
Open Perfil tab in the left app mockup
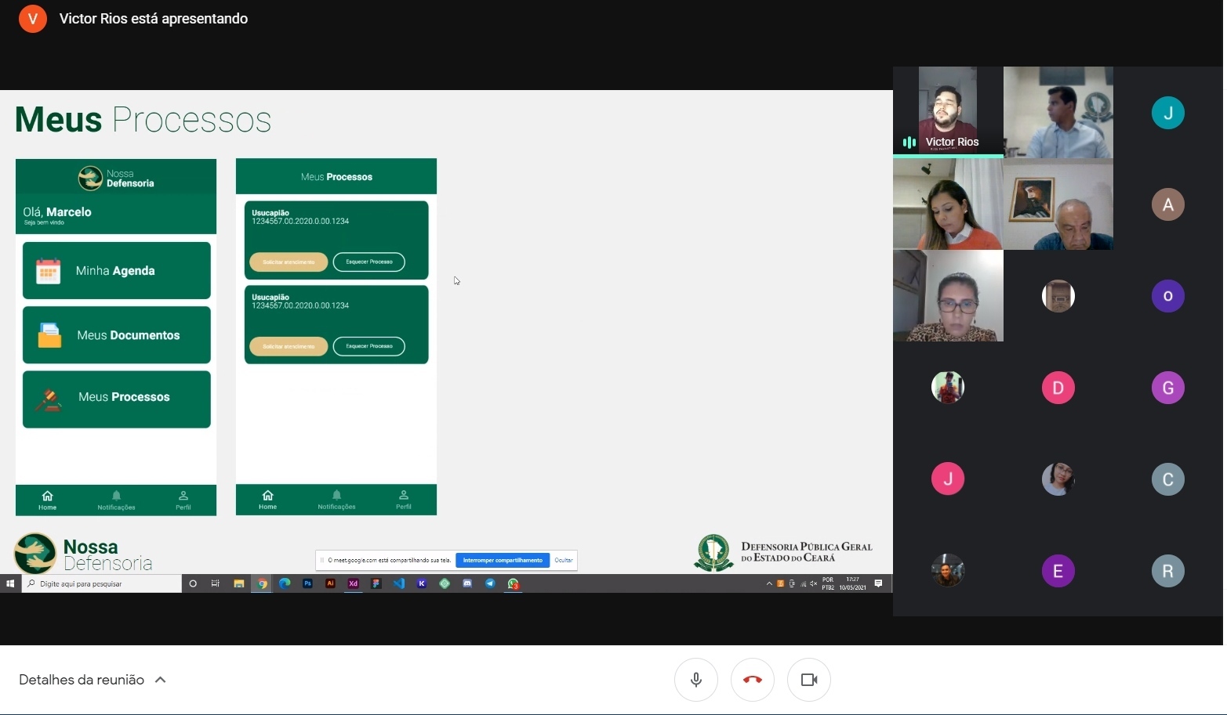click(183, 500)
